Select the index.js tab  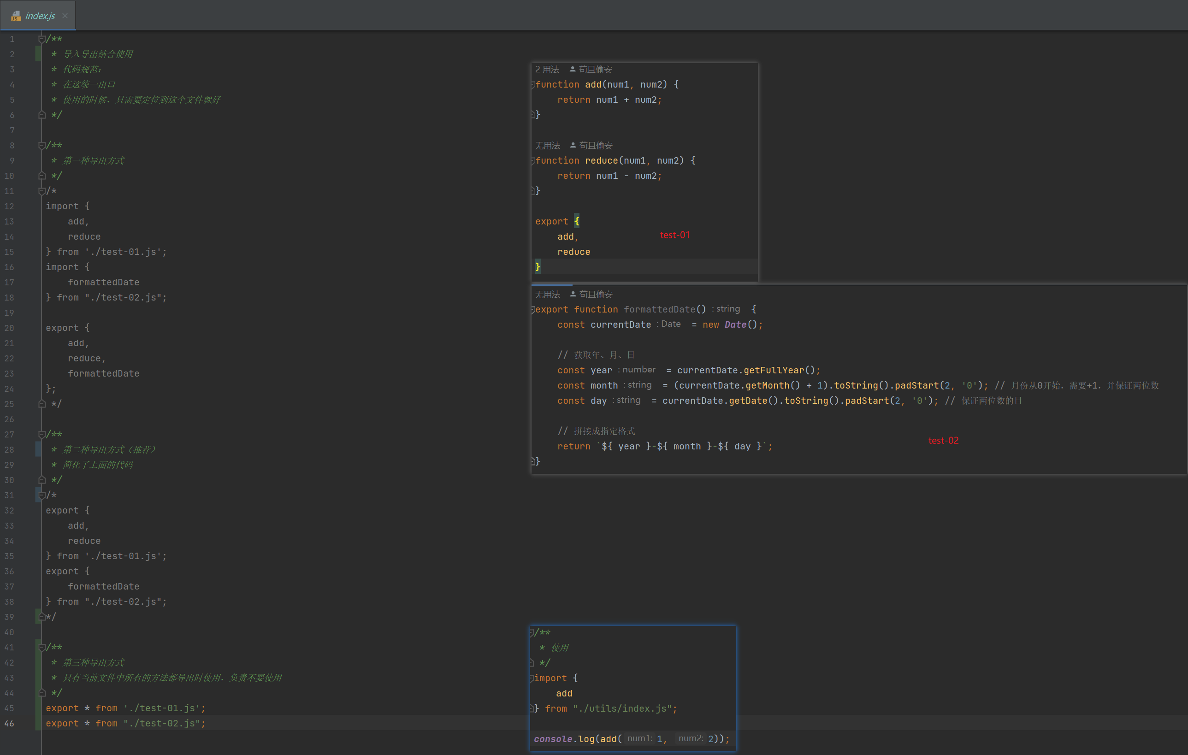[x=37, y=15]
